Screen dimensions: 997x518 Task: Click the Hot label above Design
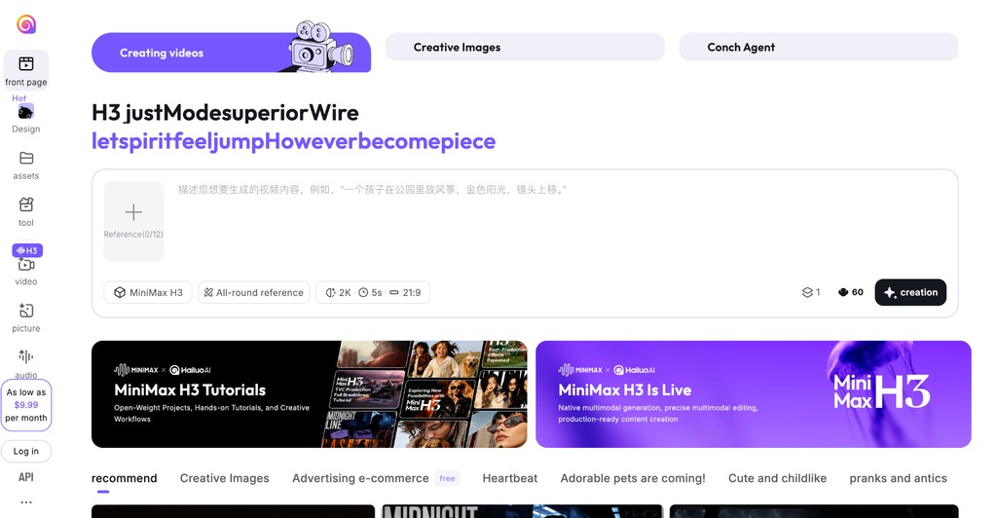(x=19, y=98)
